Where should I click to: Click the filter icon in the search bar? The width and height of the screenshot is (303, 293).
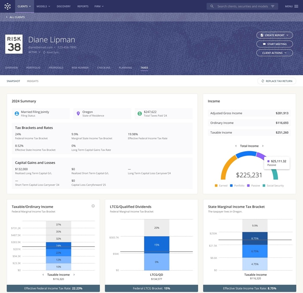pyautogui.click(x=272, y=6)
